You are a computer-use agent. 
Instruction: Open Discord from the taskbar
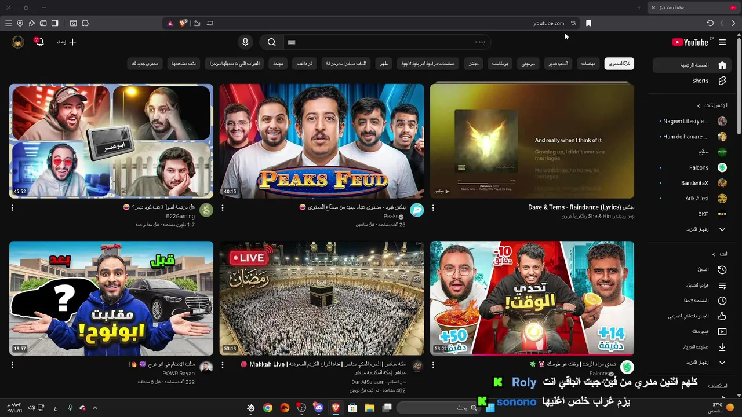pyautogui.click(x=318, y=408)
